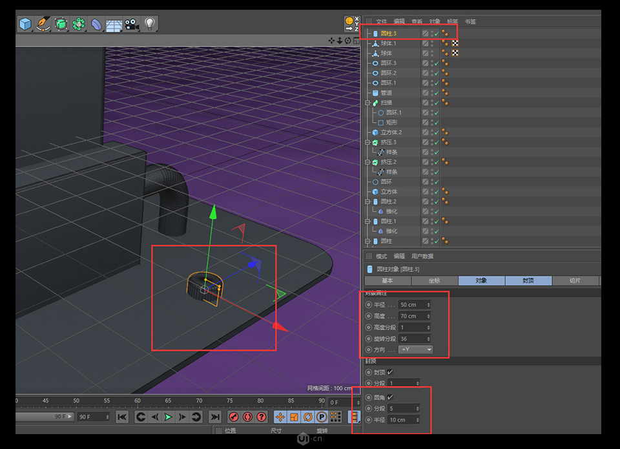Select the Cube primitive tool in the toolbar

coord(24,24)
